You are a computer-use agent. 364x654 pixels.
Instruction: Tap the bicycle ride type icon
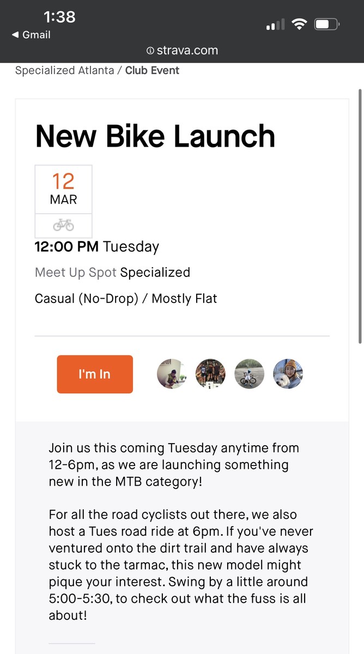click(63, 225)
